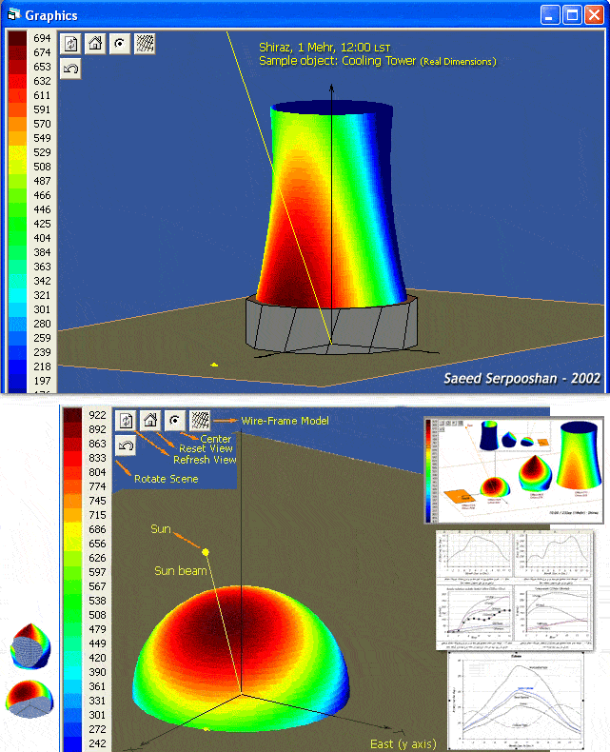Click Center icon in the dome view toolbar
610x752 pixels.
(x=175, y=421)
